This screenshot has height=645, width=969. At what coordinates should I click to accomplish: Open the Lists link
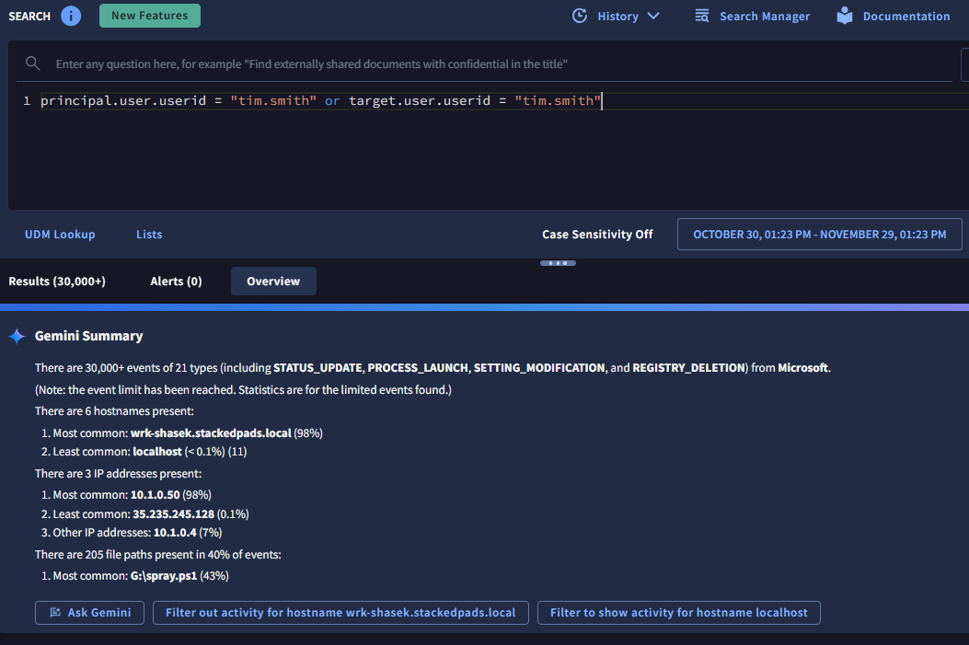coord(149,235)
